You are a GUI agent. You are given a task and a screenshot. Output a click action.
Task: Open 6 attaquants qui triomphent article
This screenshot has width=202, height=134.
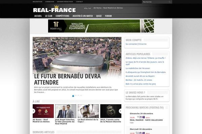pyautogui.click(x=146, y=72)
